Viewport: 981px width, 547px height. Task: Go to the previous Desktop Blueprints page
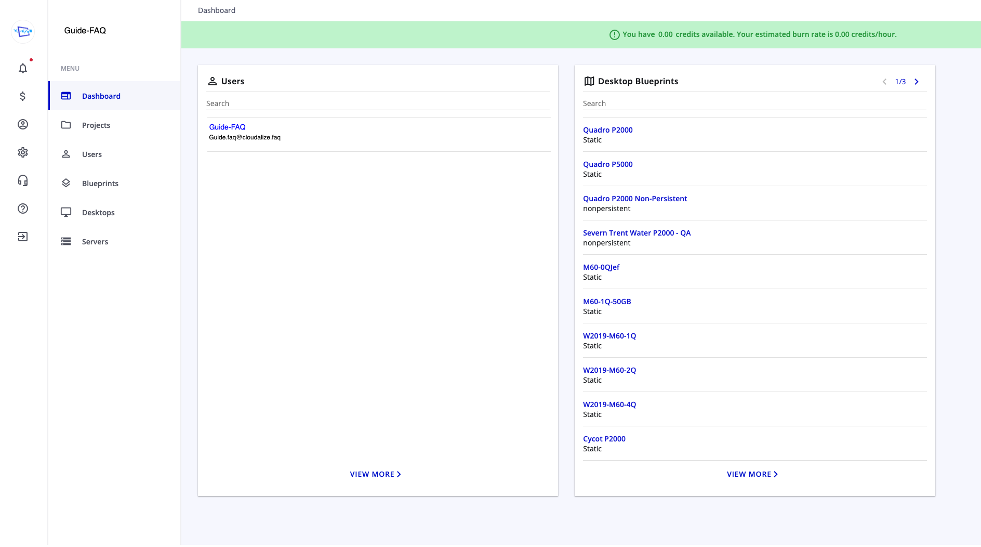pos(884,82)
